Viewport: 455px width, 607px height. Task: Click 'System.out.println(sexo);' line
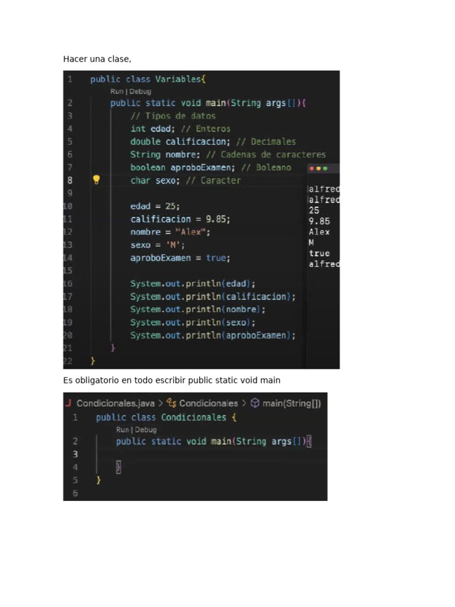tap(193, 322)
